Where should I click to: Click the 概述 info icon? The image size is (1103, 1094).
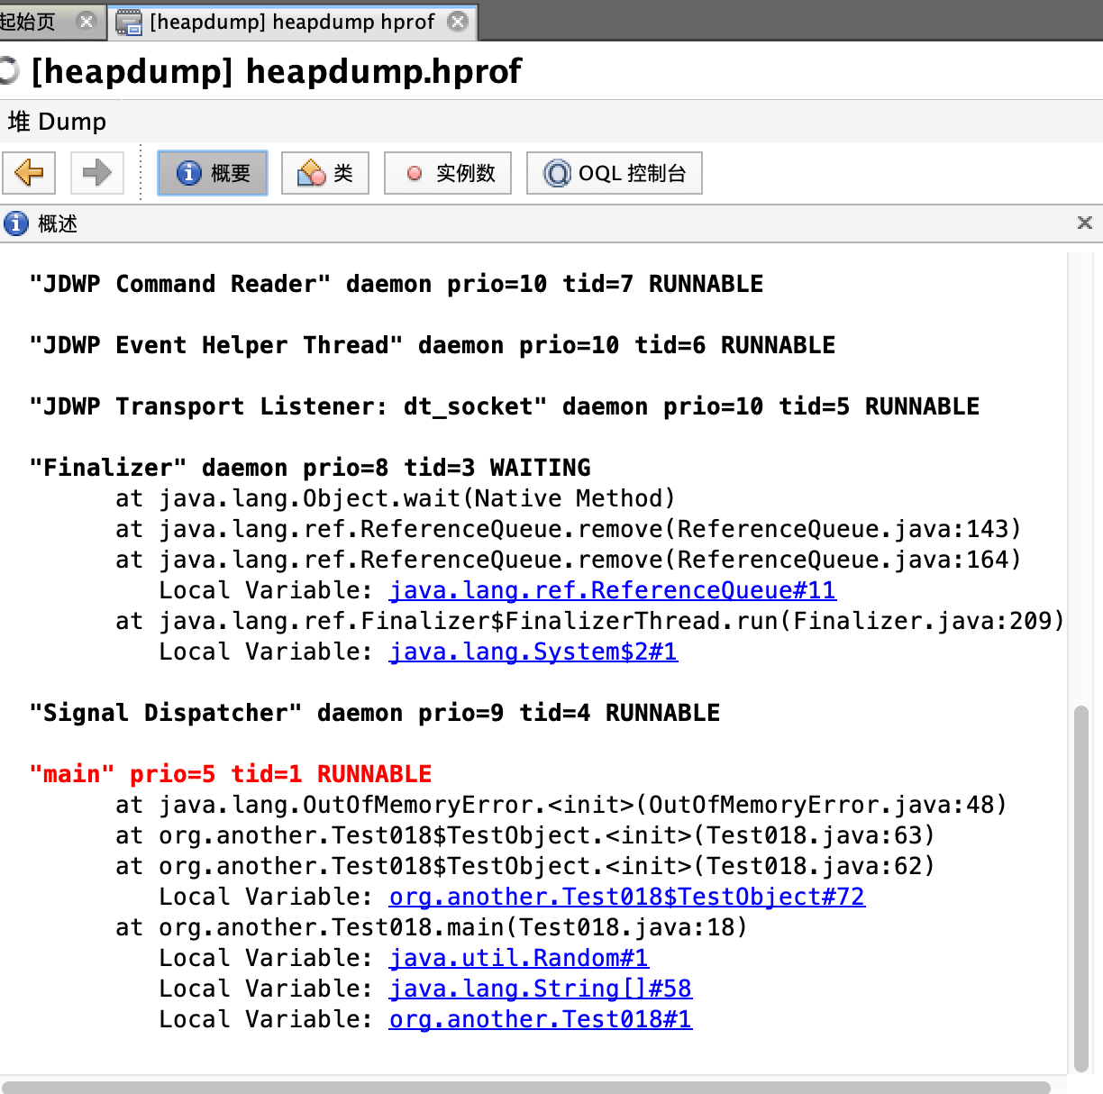click(16, 223)
